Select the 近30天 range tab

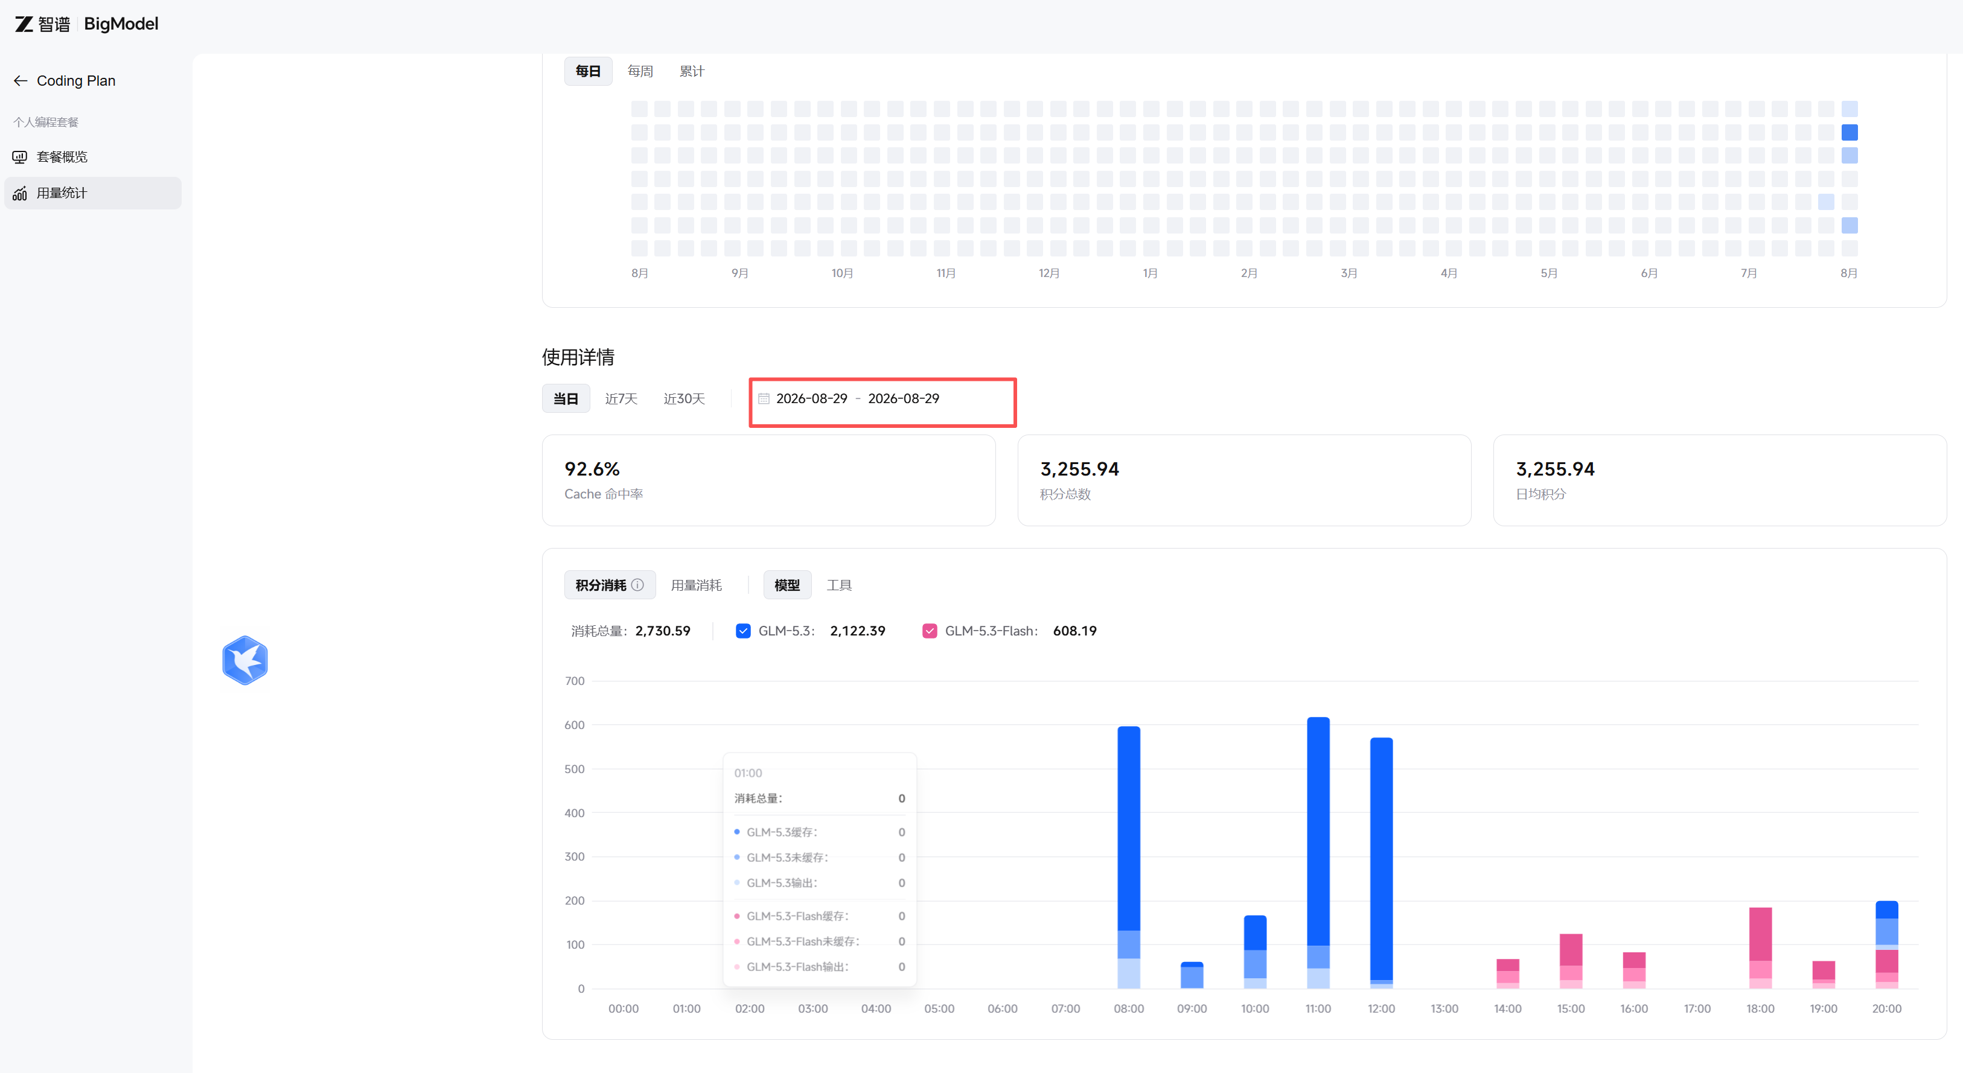685,398
